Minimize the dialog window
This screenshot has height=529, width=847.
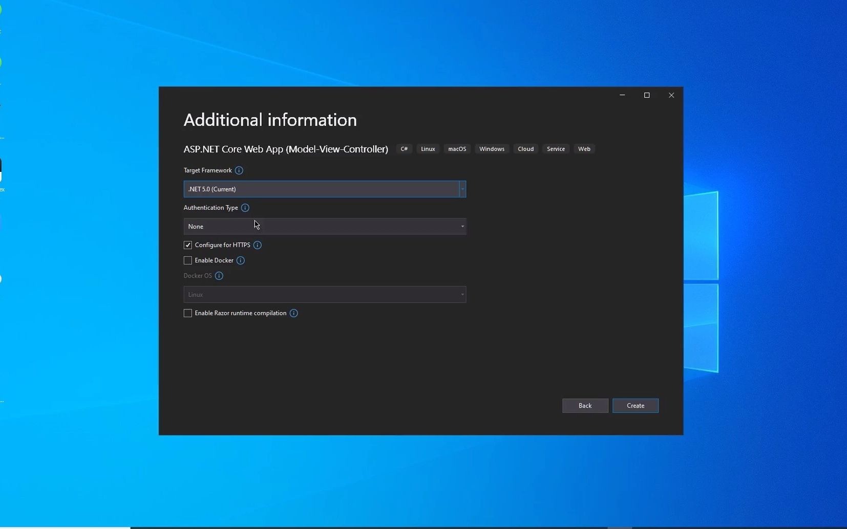pyautogui.click(x=622, y=95)
